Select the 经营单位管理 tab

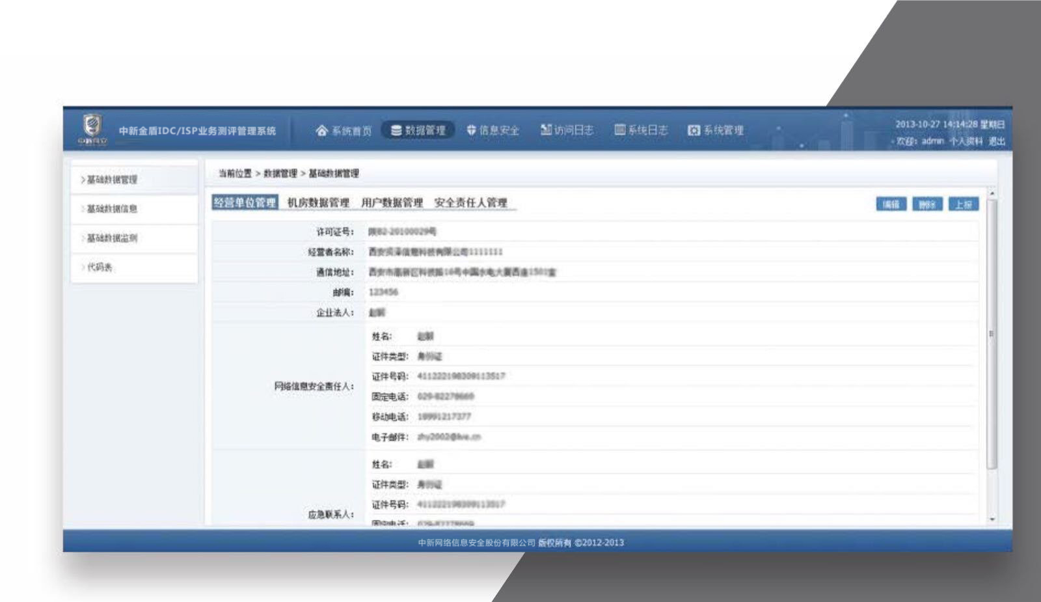pyautogui.click(x=245, y=203)
